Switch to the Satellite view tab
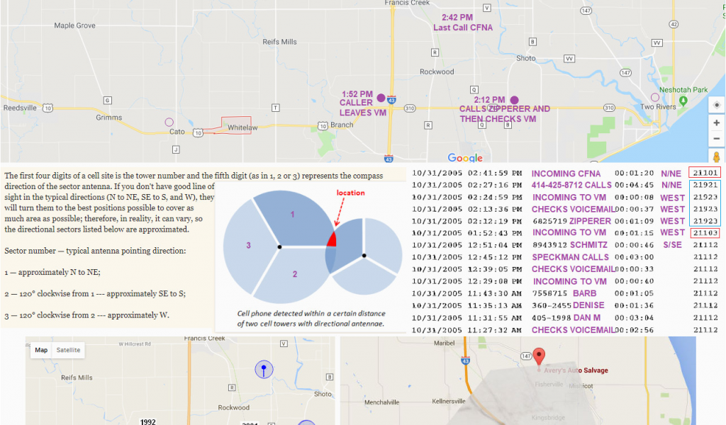The height and width of the screenshot is (425, 726). tap(68, 350)
